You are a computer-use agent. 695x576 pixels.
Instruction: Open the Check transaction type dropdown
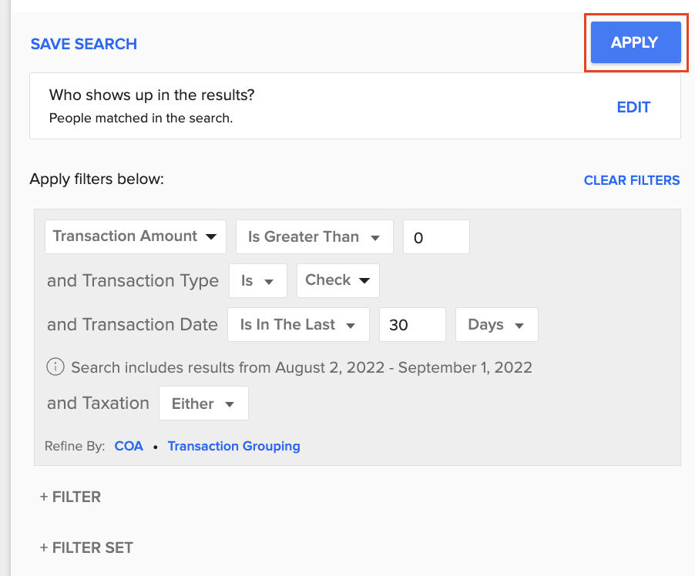pos(337,280)
